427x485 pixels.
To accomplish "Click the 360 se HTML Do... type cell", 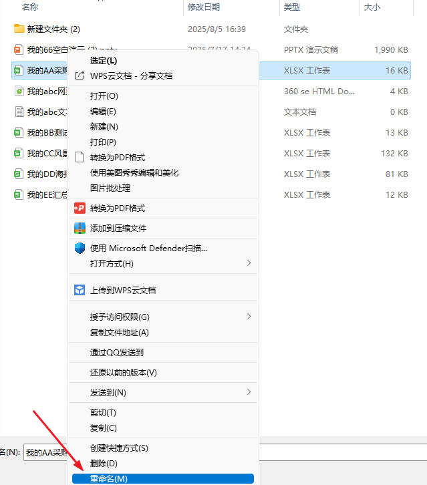I will (319, 92).
